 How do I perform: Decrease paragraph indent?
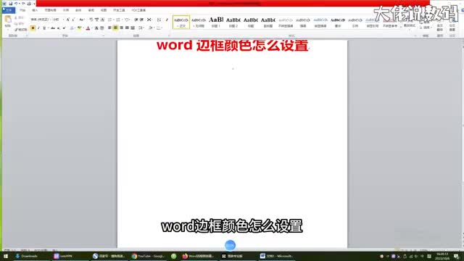pyautogui.click(x=136, y=20)
